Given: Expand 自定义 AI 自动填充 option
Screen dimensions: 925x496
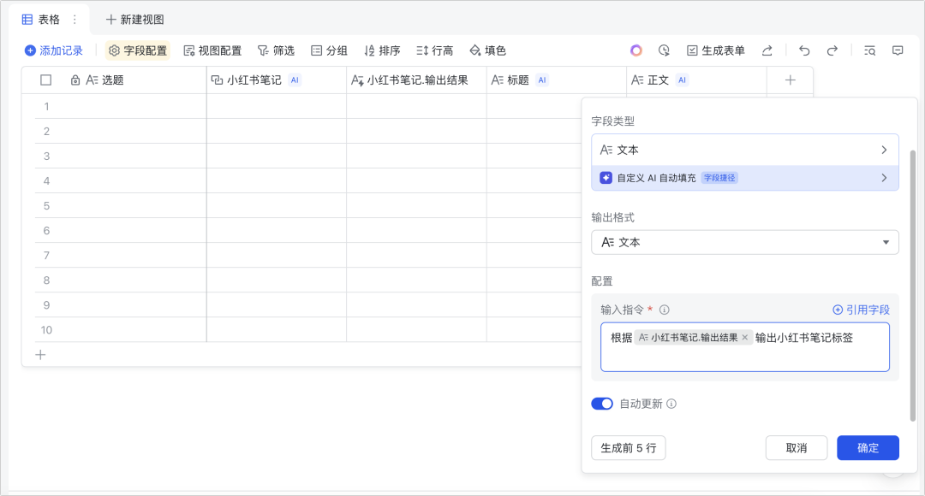Looking at the screenshot, I should click(x=745, y=178).
